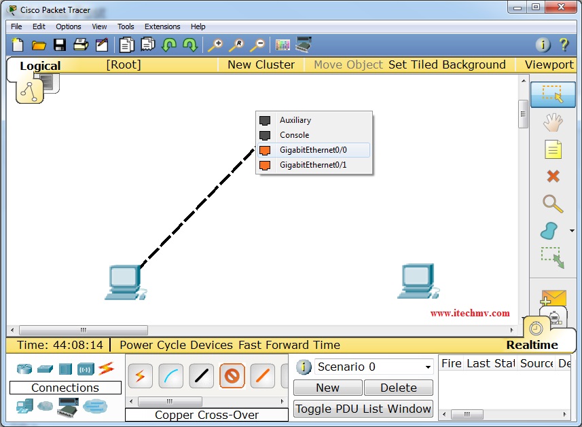This screenshot has width=582, height=427.
Task: Pick the Console port from the popup
Action: click(x=314, y=135)
